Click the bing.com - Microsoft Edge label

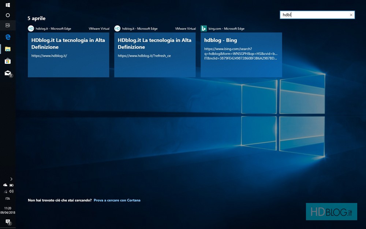click(227, 29)
